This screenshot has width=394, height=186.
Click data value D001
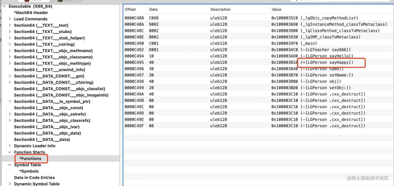tap(154, 49)
